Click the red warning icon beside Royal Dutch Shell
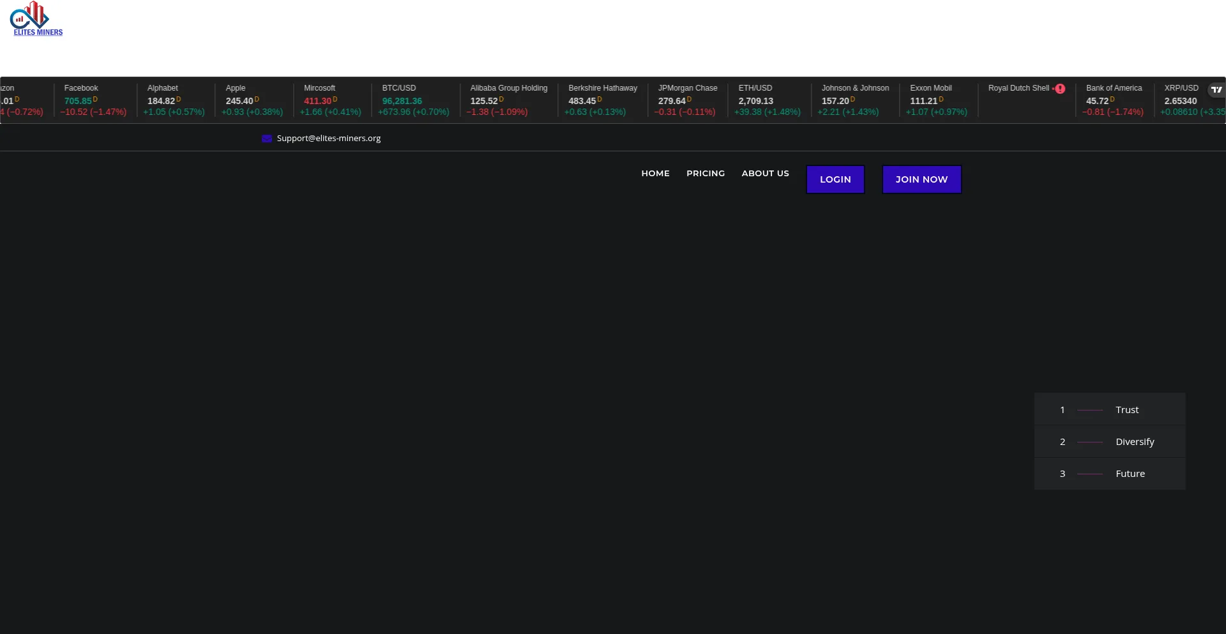The height and width of the screenshot is (634, 1226). click(x=1060, y=89)
